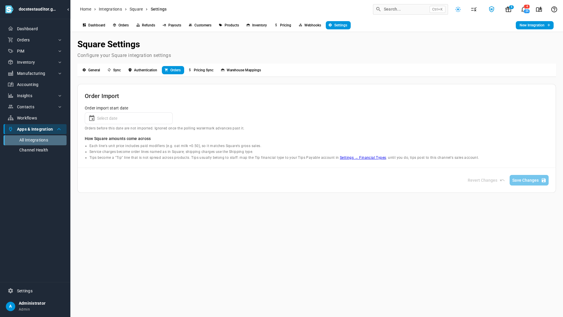Screen dimensions: 563x317
Task: Click the shield security icon
Action: (x=491, y=9)
